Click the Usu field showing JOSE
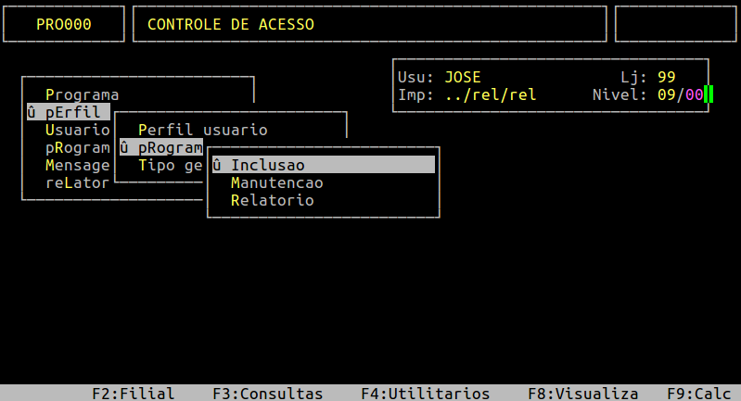This screenshot has width=741, height=401. coord(462,77)
